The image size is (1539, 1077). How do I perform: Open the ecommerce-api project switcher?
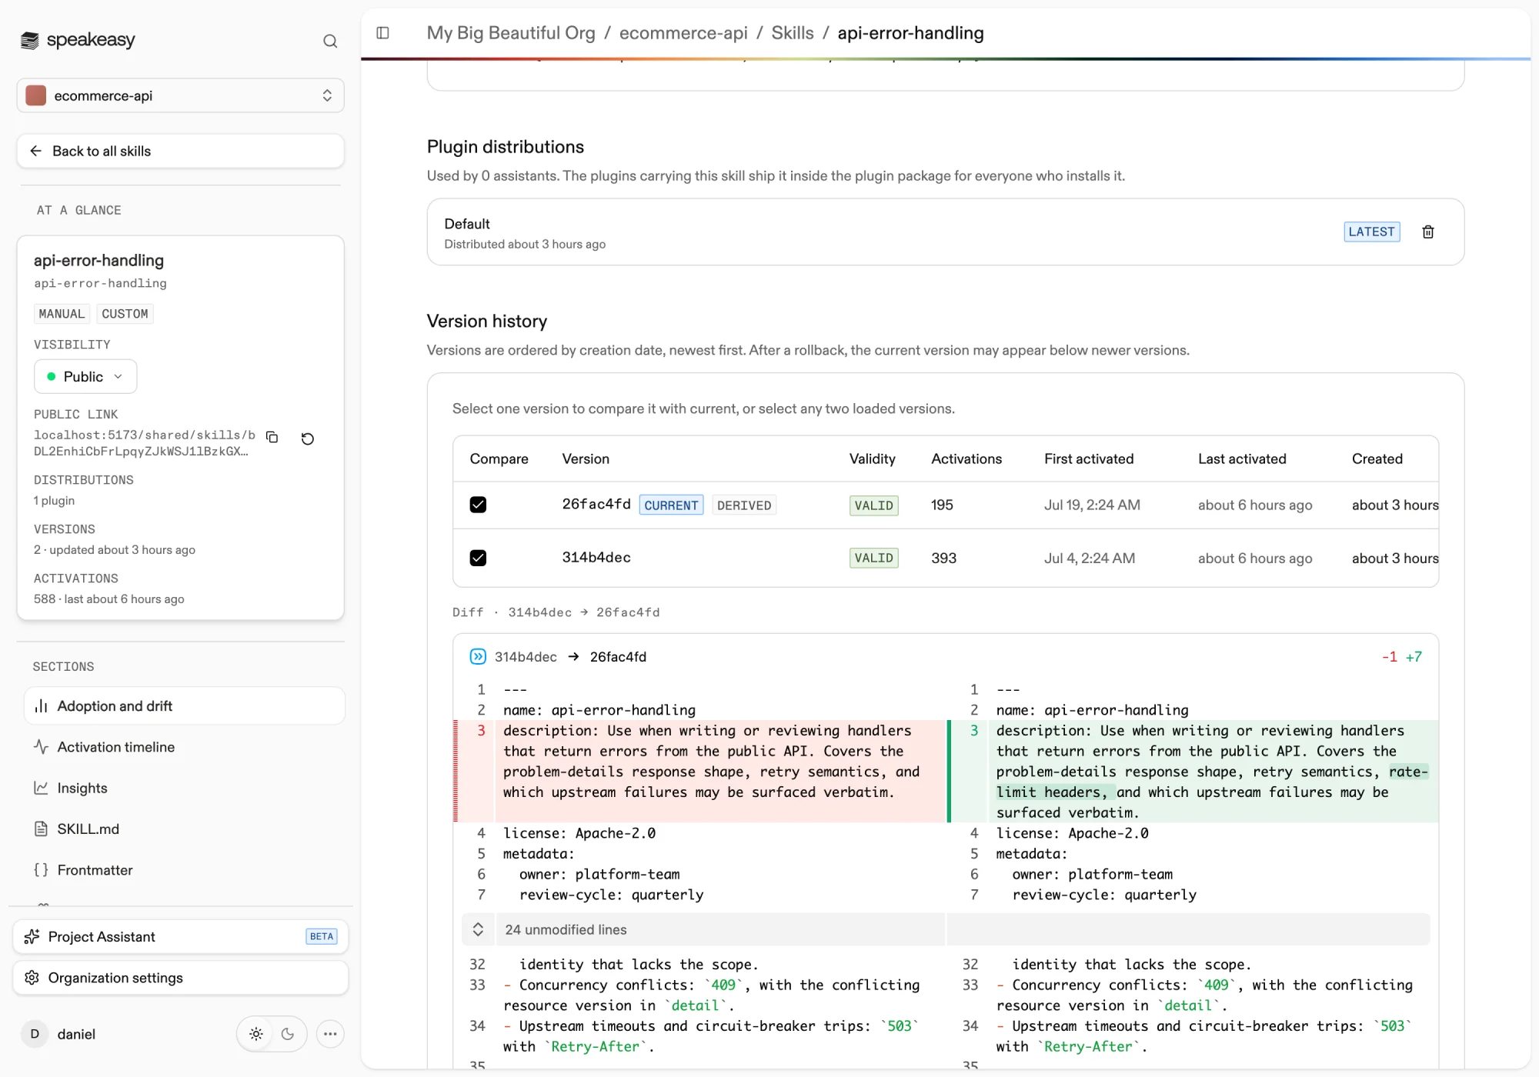tap(180, 95)
